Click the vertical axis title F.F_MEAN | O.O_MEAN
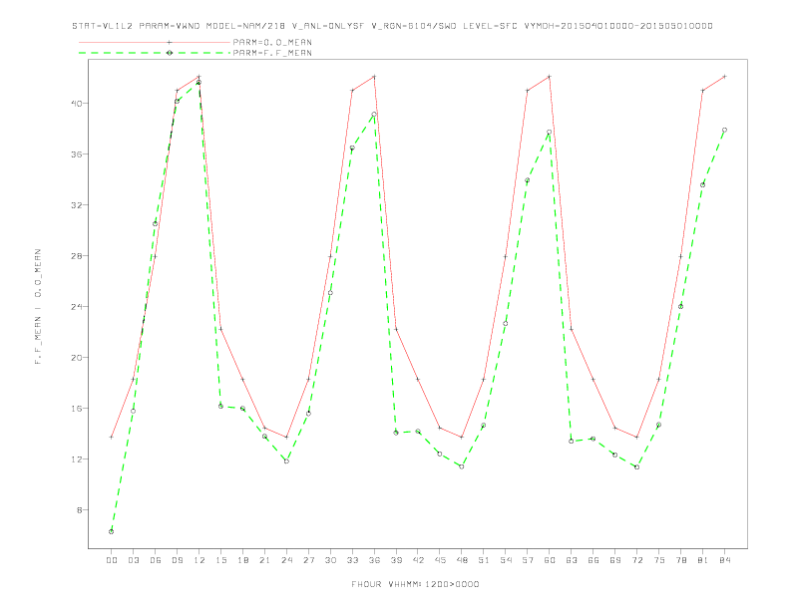This screenshot has height=610, width=790. click(x=38, y=307)
